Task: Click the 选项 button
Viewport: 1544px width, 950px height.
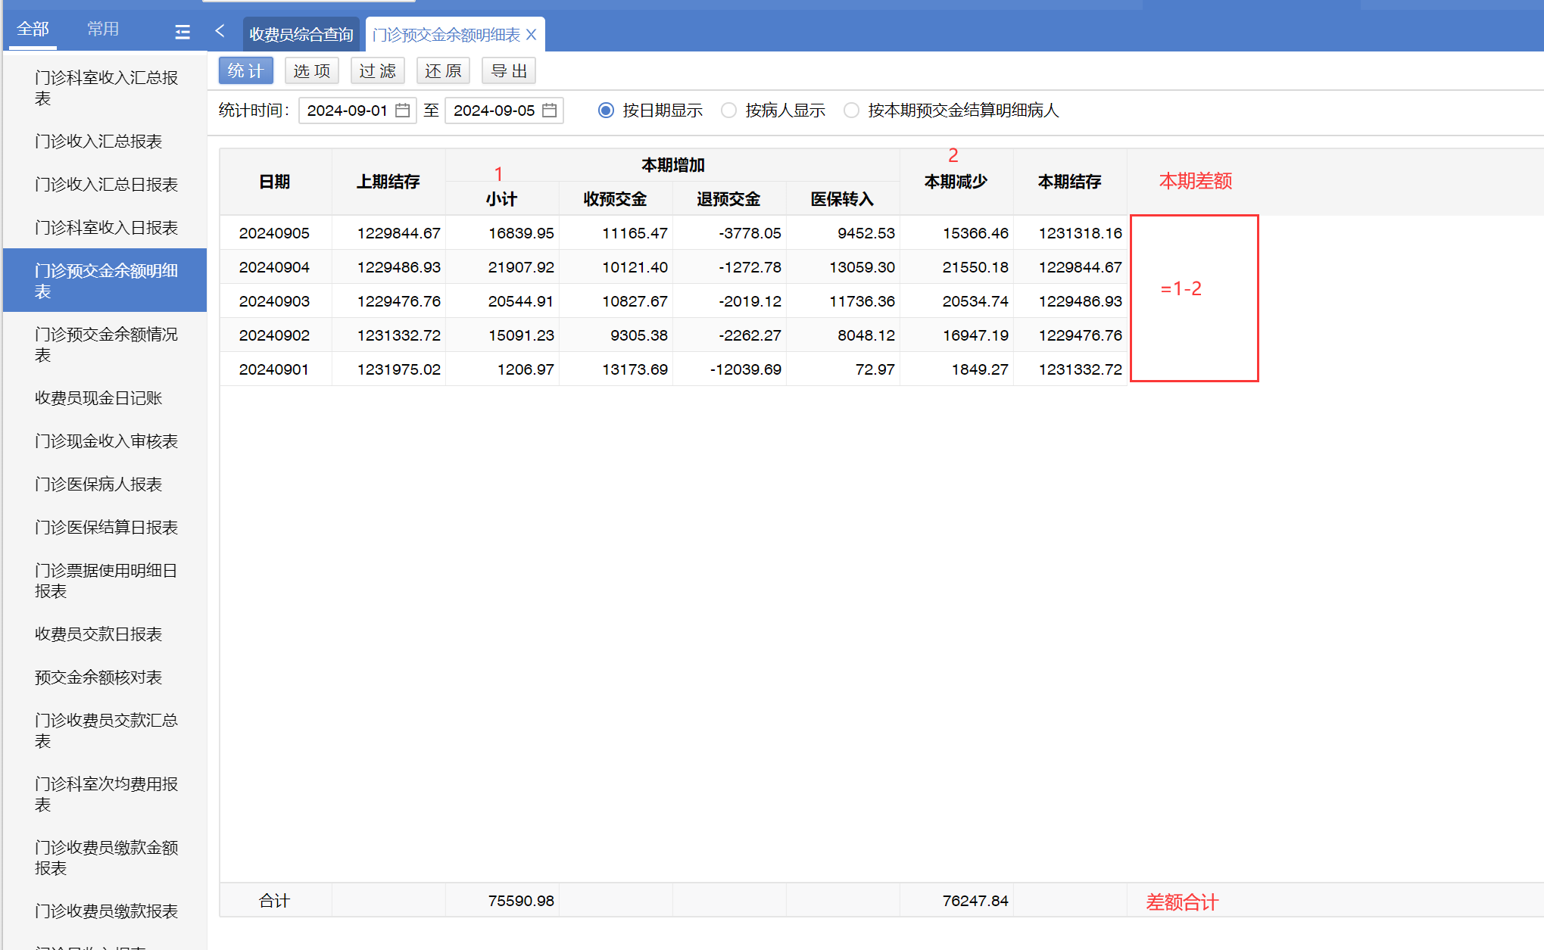Action: [311, 71]
